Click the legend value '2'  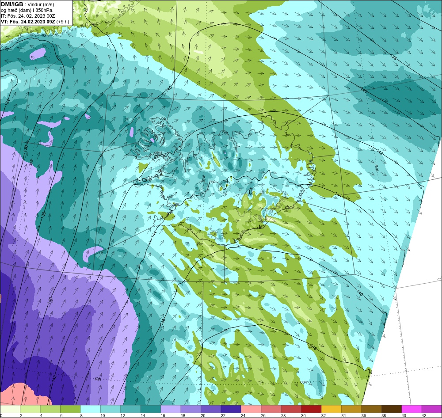tap(21, 415)
